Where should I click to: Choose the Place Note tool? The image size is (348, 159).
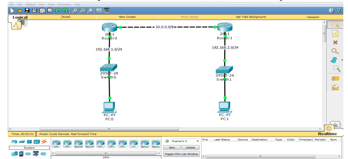coord(335,34)
